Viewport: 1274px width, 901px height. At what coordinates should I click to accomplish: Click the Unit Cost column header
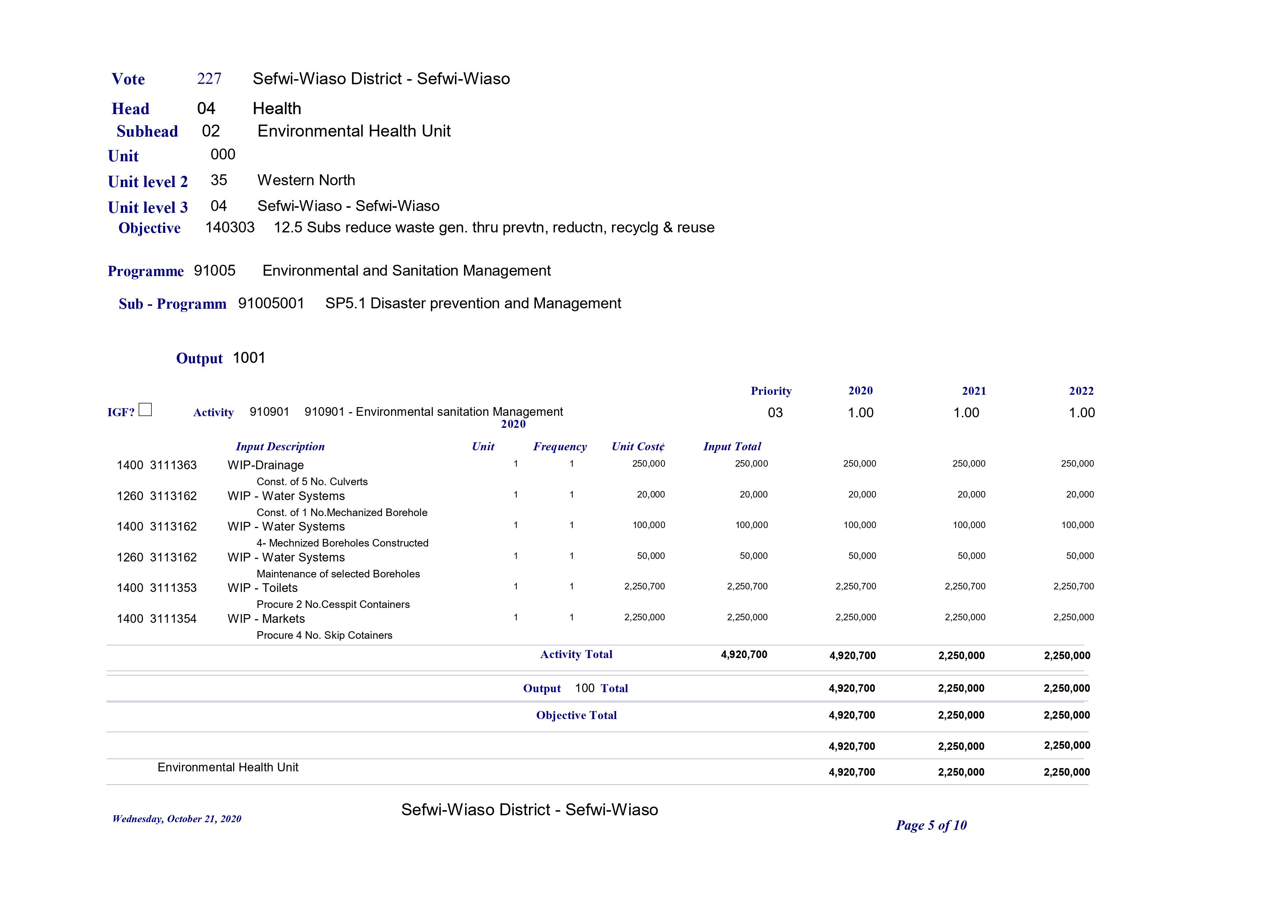(638, 446)
